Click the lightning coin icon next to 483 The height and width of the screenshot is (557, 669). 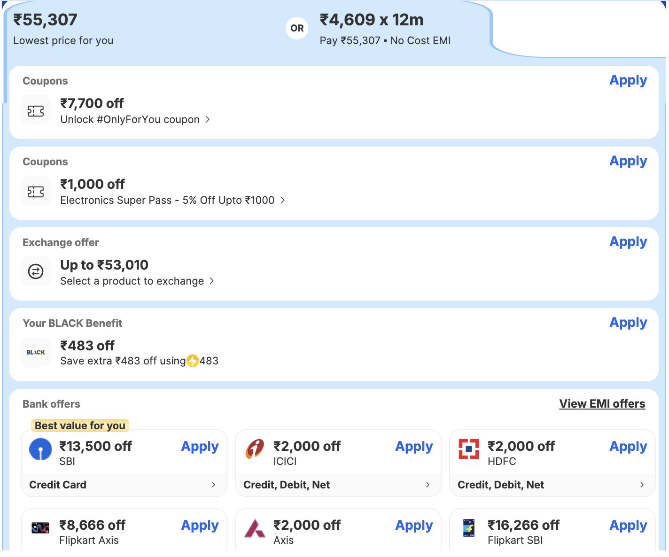193,361
